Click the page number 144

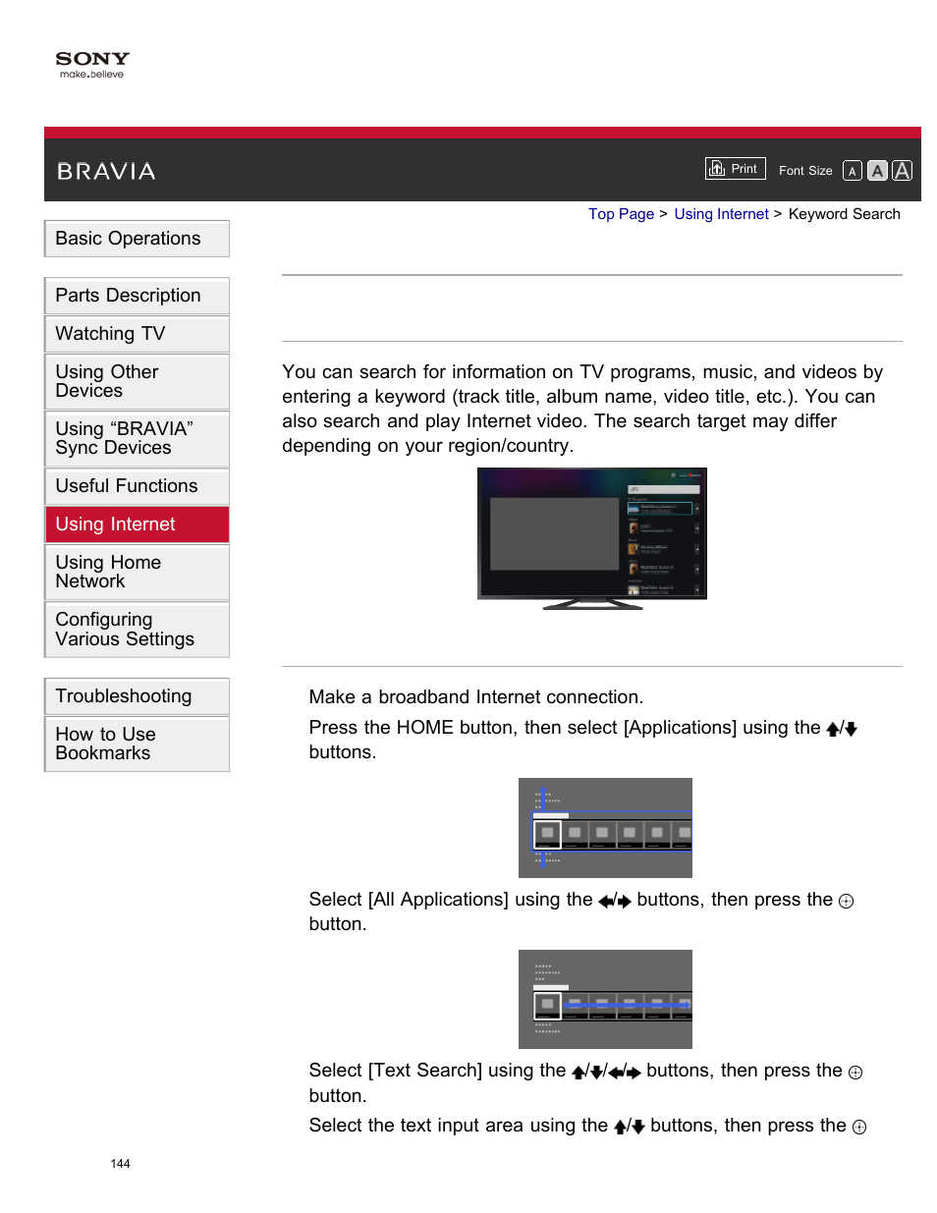click(x=120, y=1164)
